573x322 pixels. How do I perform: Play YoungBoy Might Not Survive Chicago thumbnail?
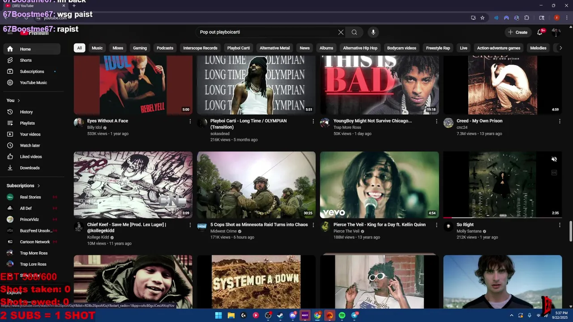[379, 85]
